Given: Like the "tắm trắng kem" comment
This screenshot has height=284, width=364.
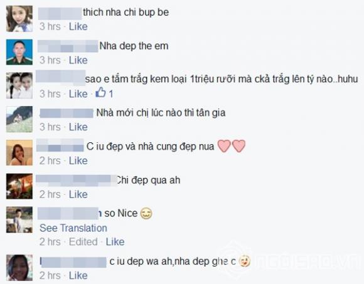Looking at the screenshot, I should pyautogui.click(x=78, y=94).
